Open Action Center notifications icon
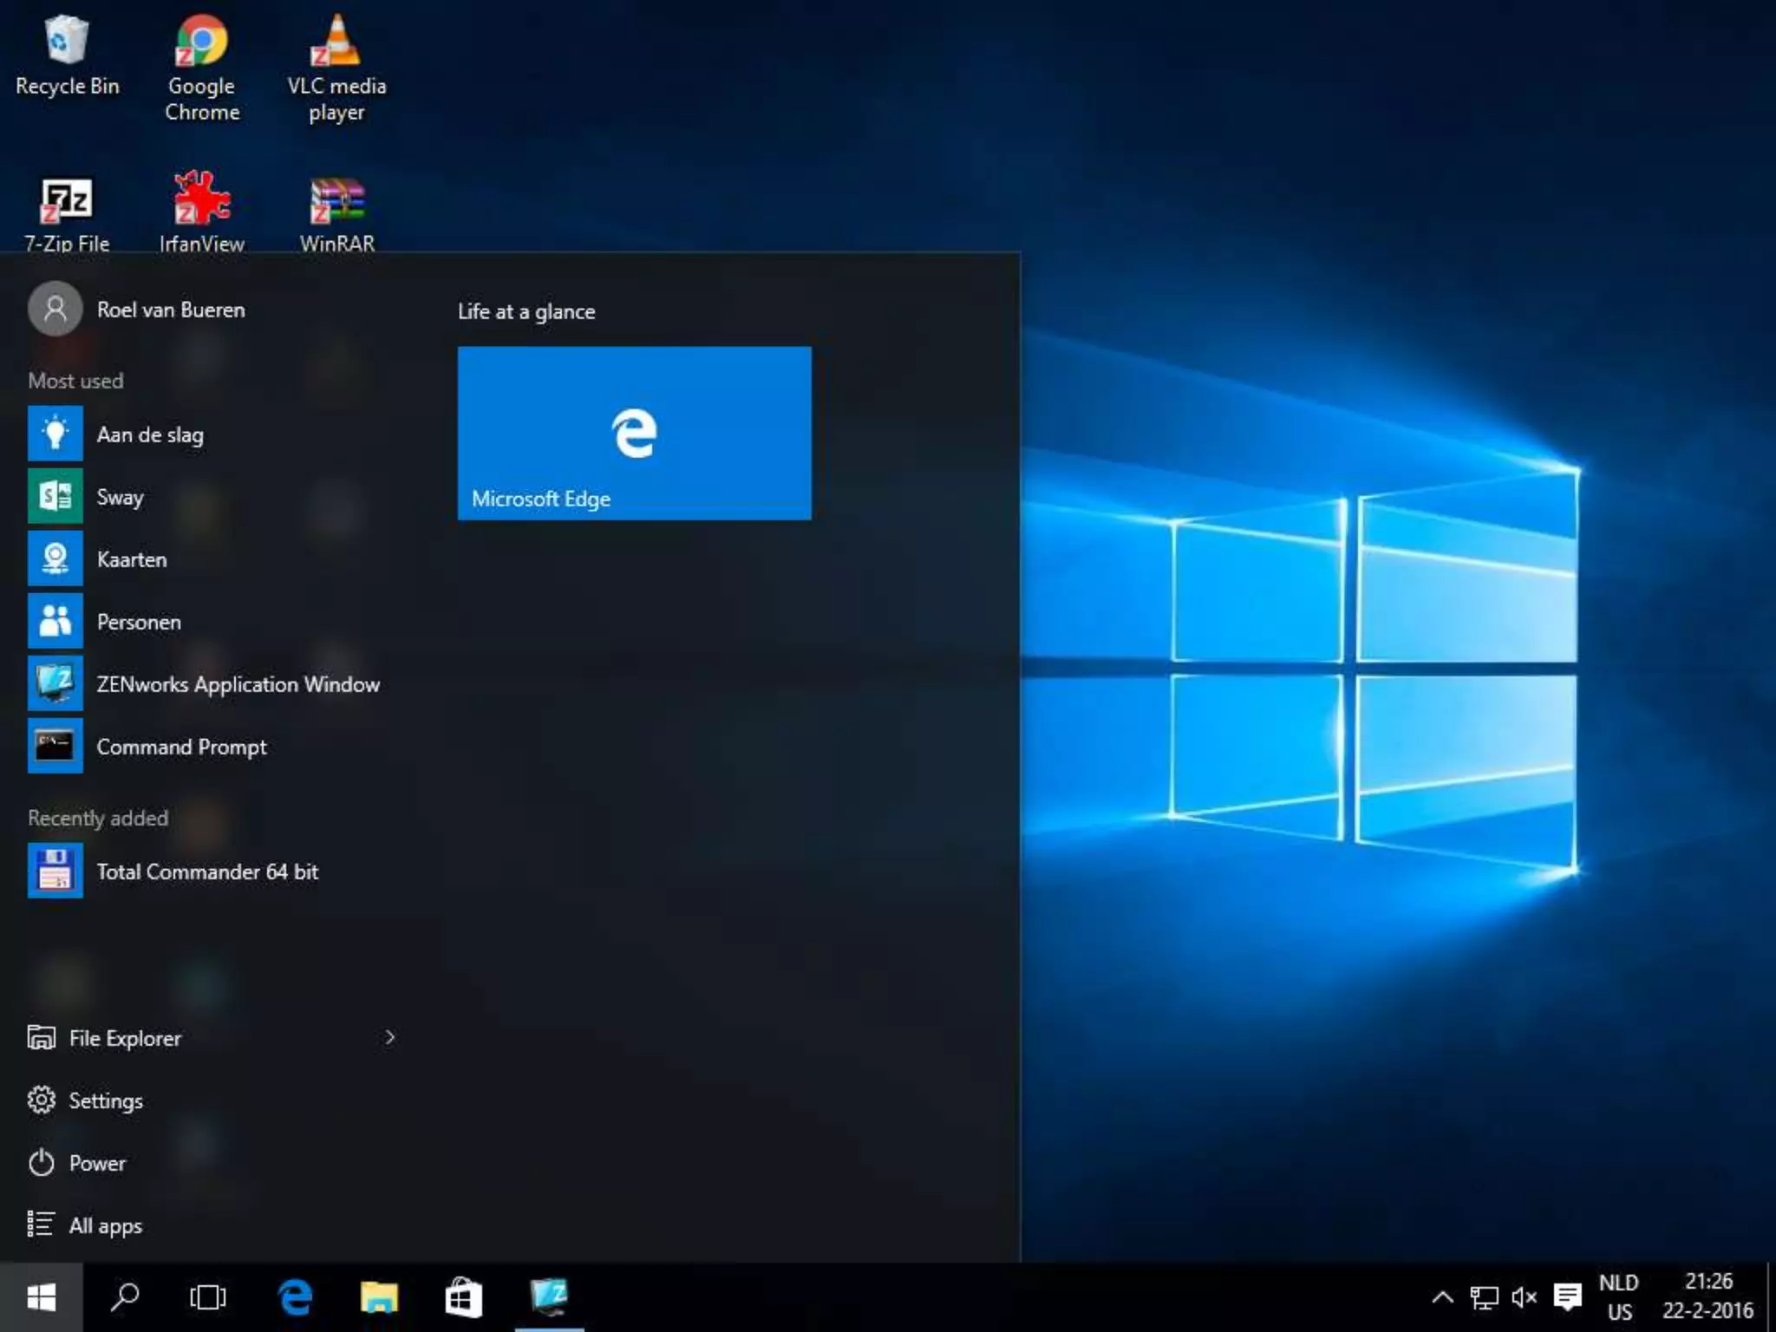1776x1332 pixels. pyautogui.click(x=1567, y=1297)
